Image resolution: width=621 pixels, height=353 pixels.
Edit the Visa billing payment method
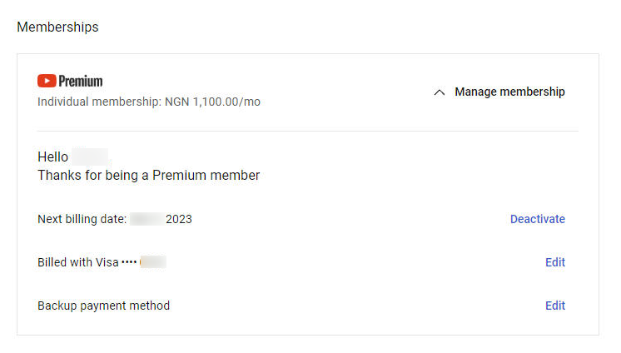tap(555, 262)
